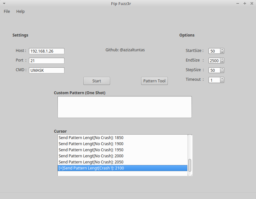Click the Timeout value field
Screen dimensions: 256x199
(214, 80)
